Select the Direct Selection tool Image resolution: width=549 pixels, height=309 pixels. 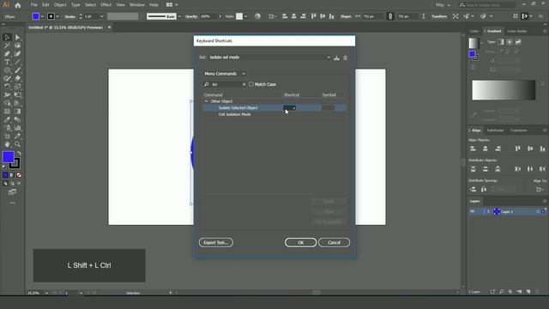point(17,37)
